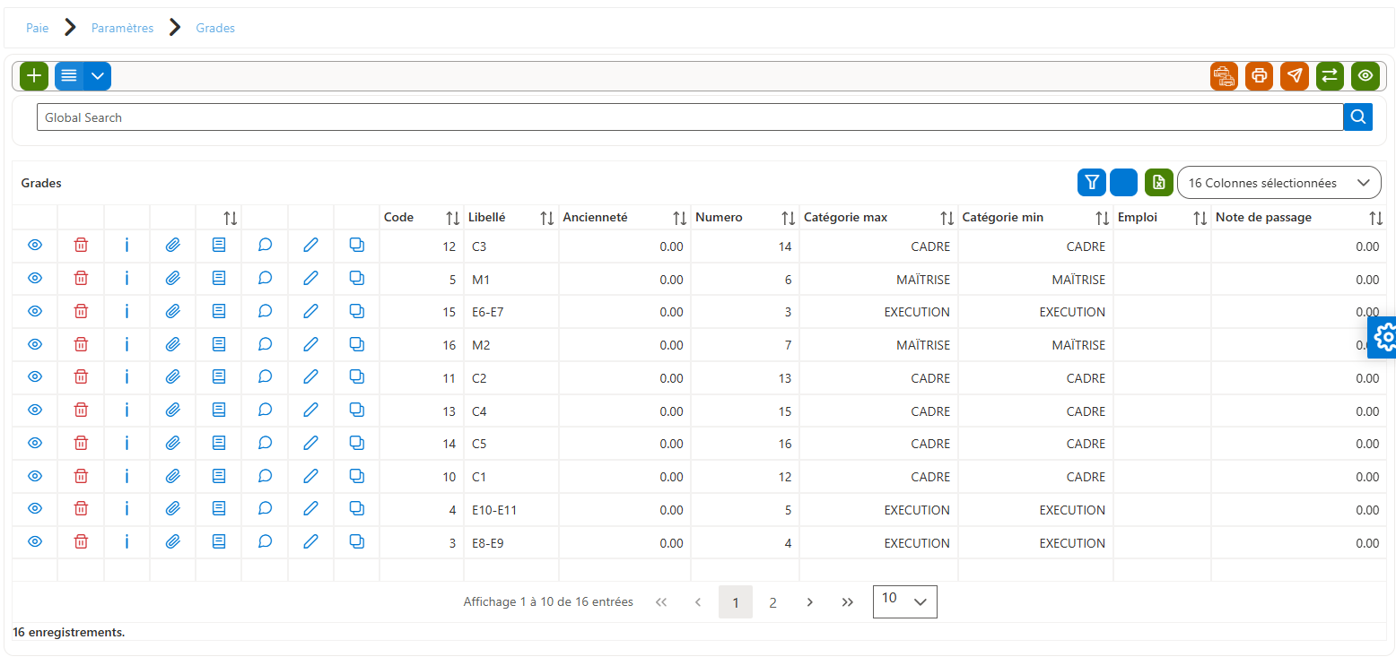Open attachments paperclip for E6-E7 row

pos(172,311)
